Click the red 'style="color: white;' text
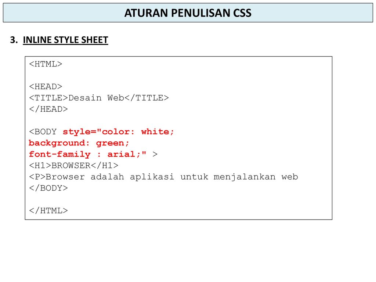This screenshot has height=282, width=376. (119, 132)
